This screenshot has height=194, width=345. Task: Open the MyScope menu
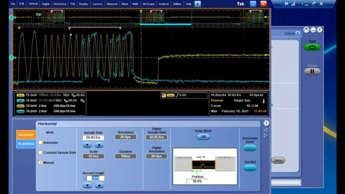pos(149,4)
